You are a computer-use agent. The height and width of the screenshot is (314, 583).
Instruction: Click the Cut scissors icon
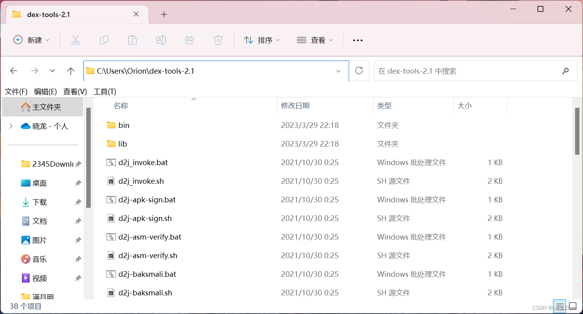tap(76, 40)
